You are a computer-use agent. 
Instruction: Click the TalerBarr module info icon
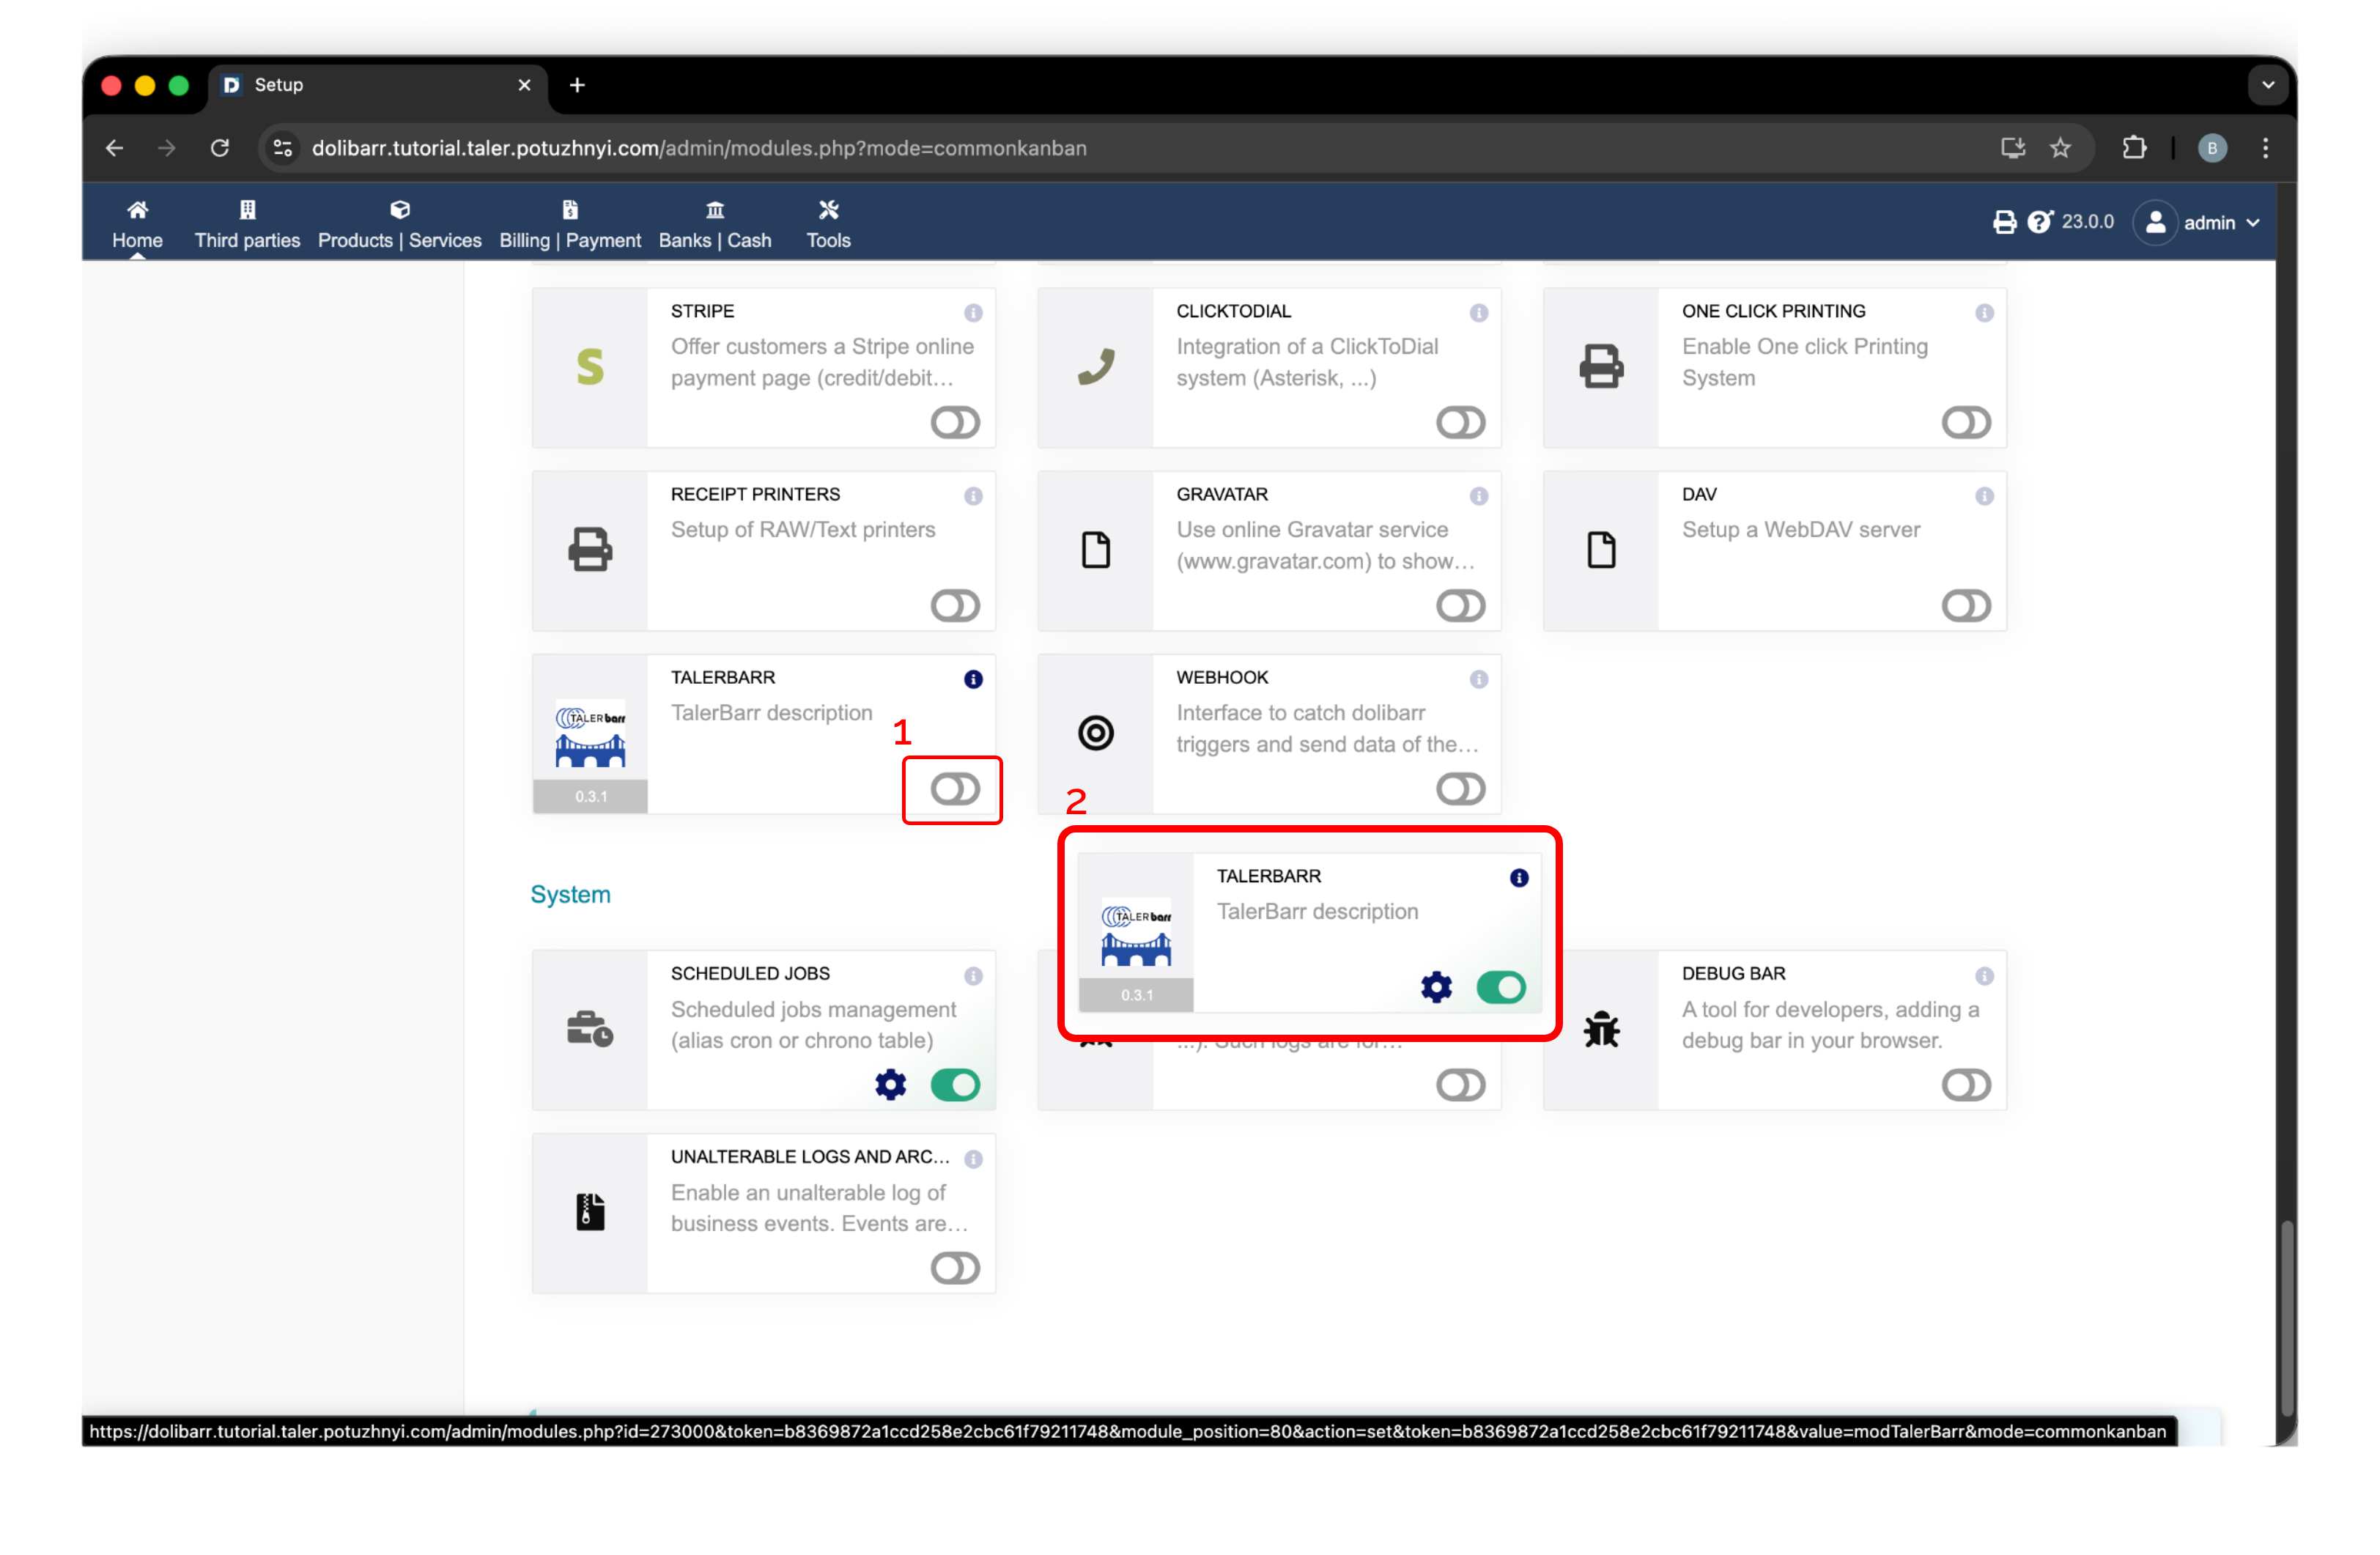(x=973, y=679)
